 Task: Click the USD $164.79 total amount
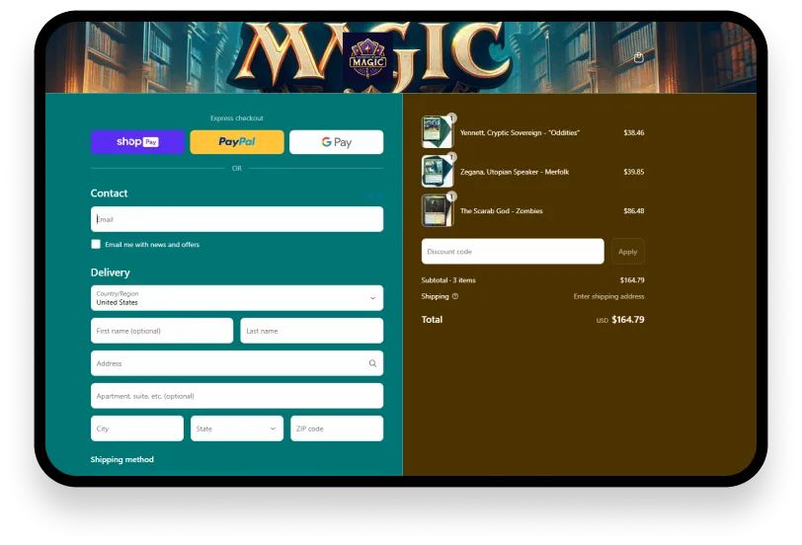(x=620, y=320)
